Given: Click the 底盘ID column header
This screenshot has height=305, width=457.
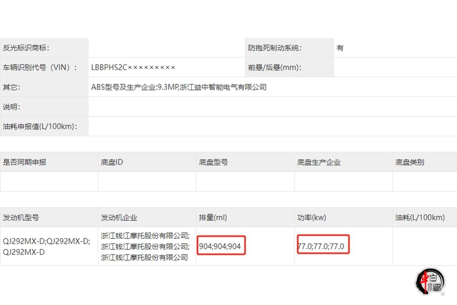Looking at the screenshot, I should click(147, 162).
